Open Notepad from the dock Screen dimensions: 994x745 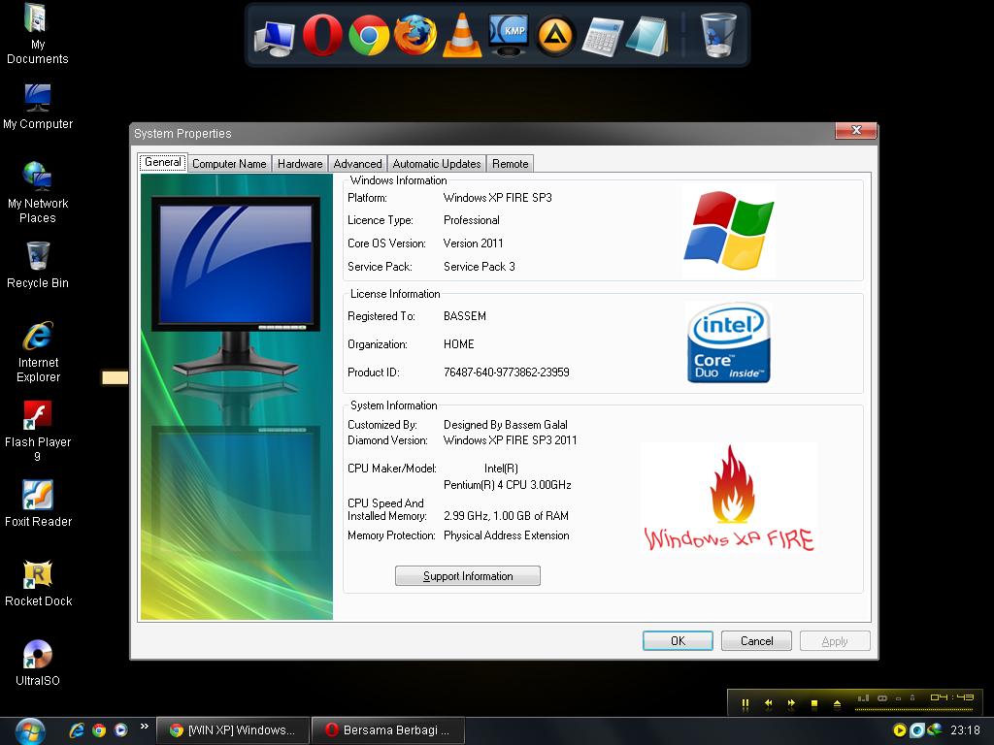[647, 36]
